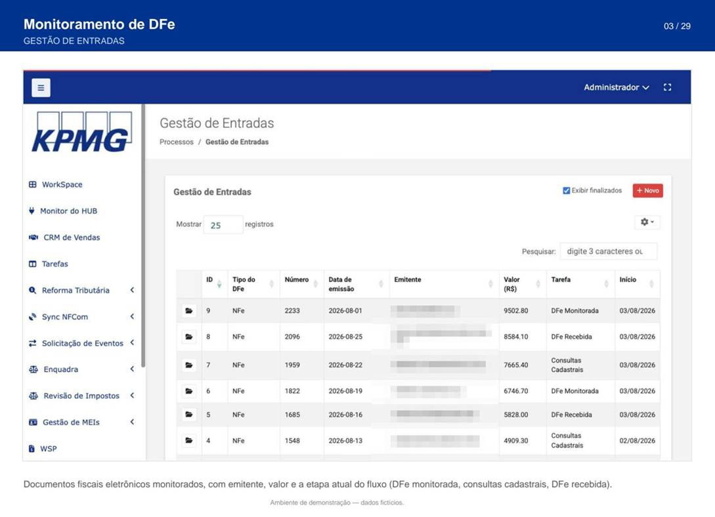Follow the Processos breadcrumb link
The width and height of the screenshot is (715, 517).
177,142
